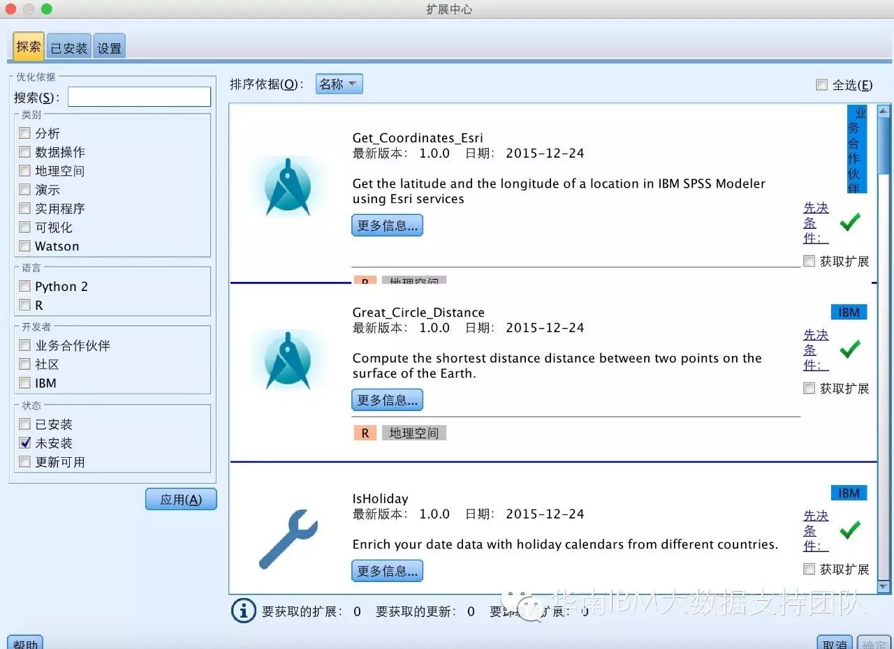The height and width of the screenshot is (649, 894).
Task: Click the 地理空间 tag under Great_Circle_Distance
Action: click(x=414, y=433)
